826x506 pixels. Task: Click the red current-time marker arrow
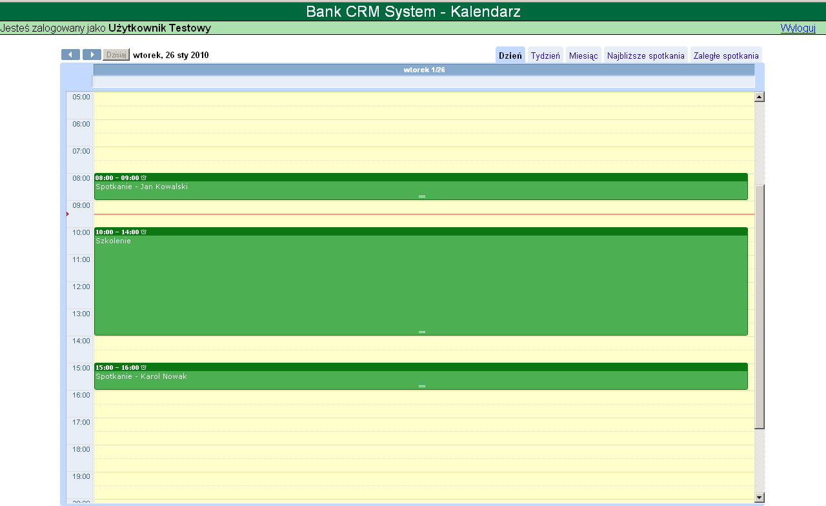pos(68,214)
